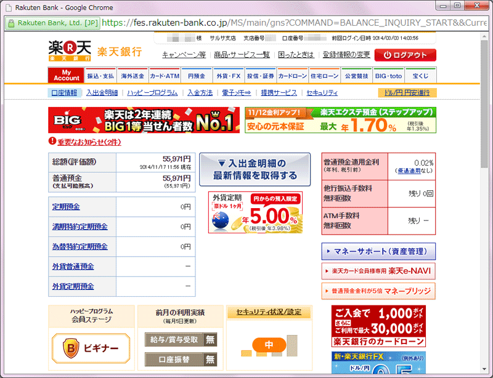Open the 定期預金 link

66,207
